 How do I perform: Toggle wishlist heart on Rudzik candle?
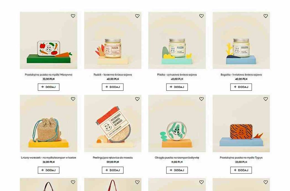pyautogui.click(x=137, y=16)
